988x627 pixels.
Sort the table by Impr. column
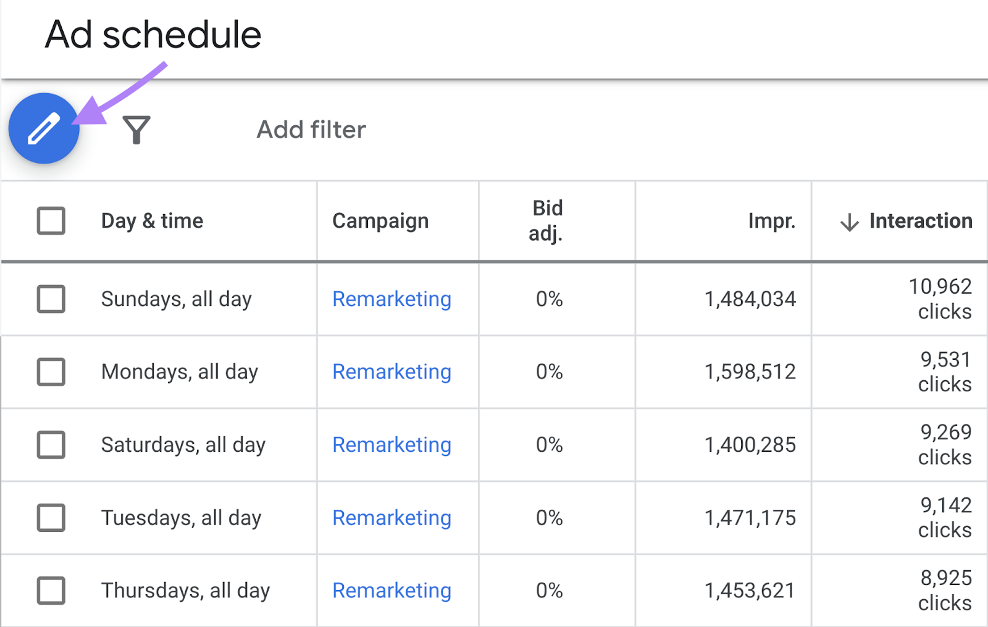pos(771,221)
